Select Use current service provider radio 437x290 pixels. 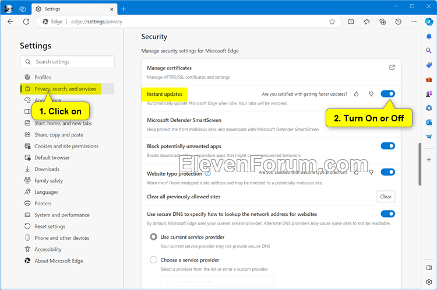click(x=153, y=237)
